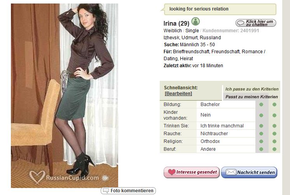The height and width of the screenshot is (195, 290).
Task: Switch to Passt zu meinen Kriterien tab
Action: 252,97
